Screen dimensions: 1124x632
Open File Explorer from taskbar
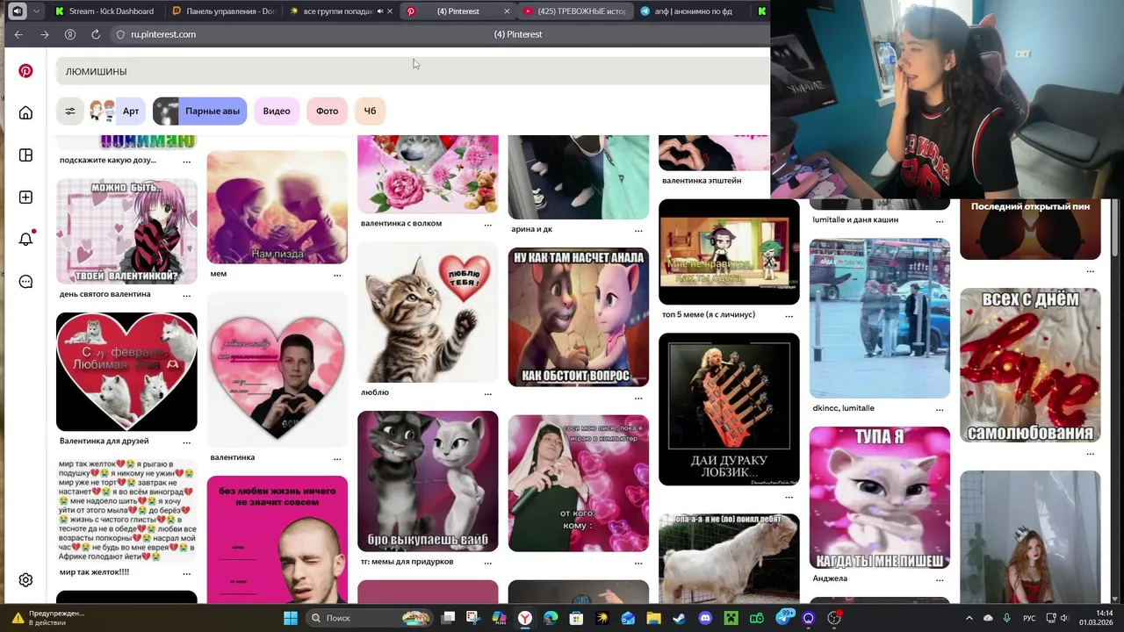pyautogui.click(x=653, y=618)
